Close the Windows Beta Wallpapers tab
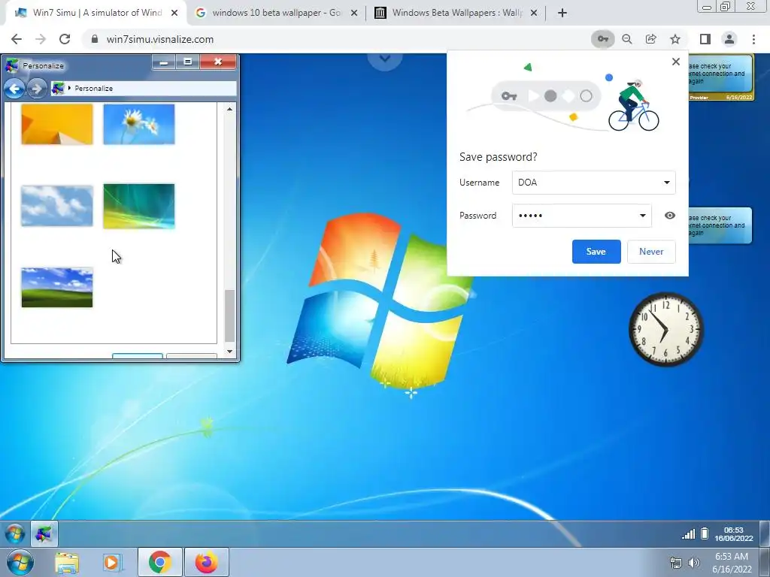The height and width of the screenshot is (577, 770). point(534,13)
